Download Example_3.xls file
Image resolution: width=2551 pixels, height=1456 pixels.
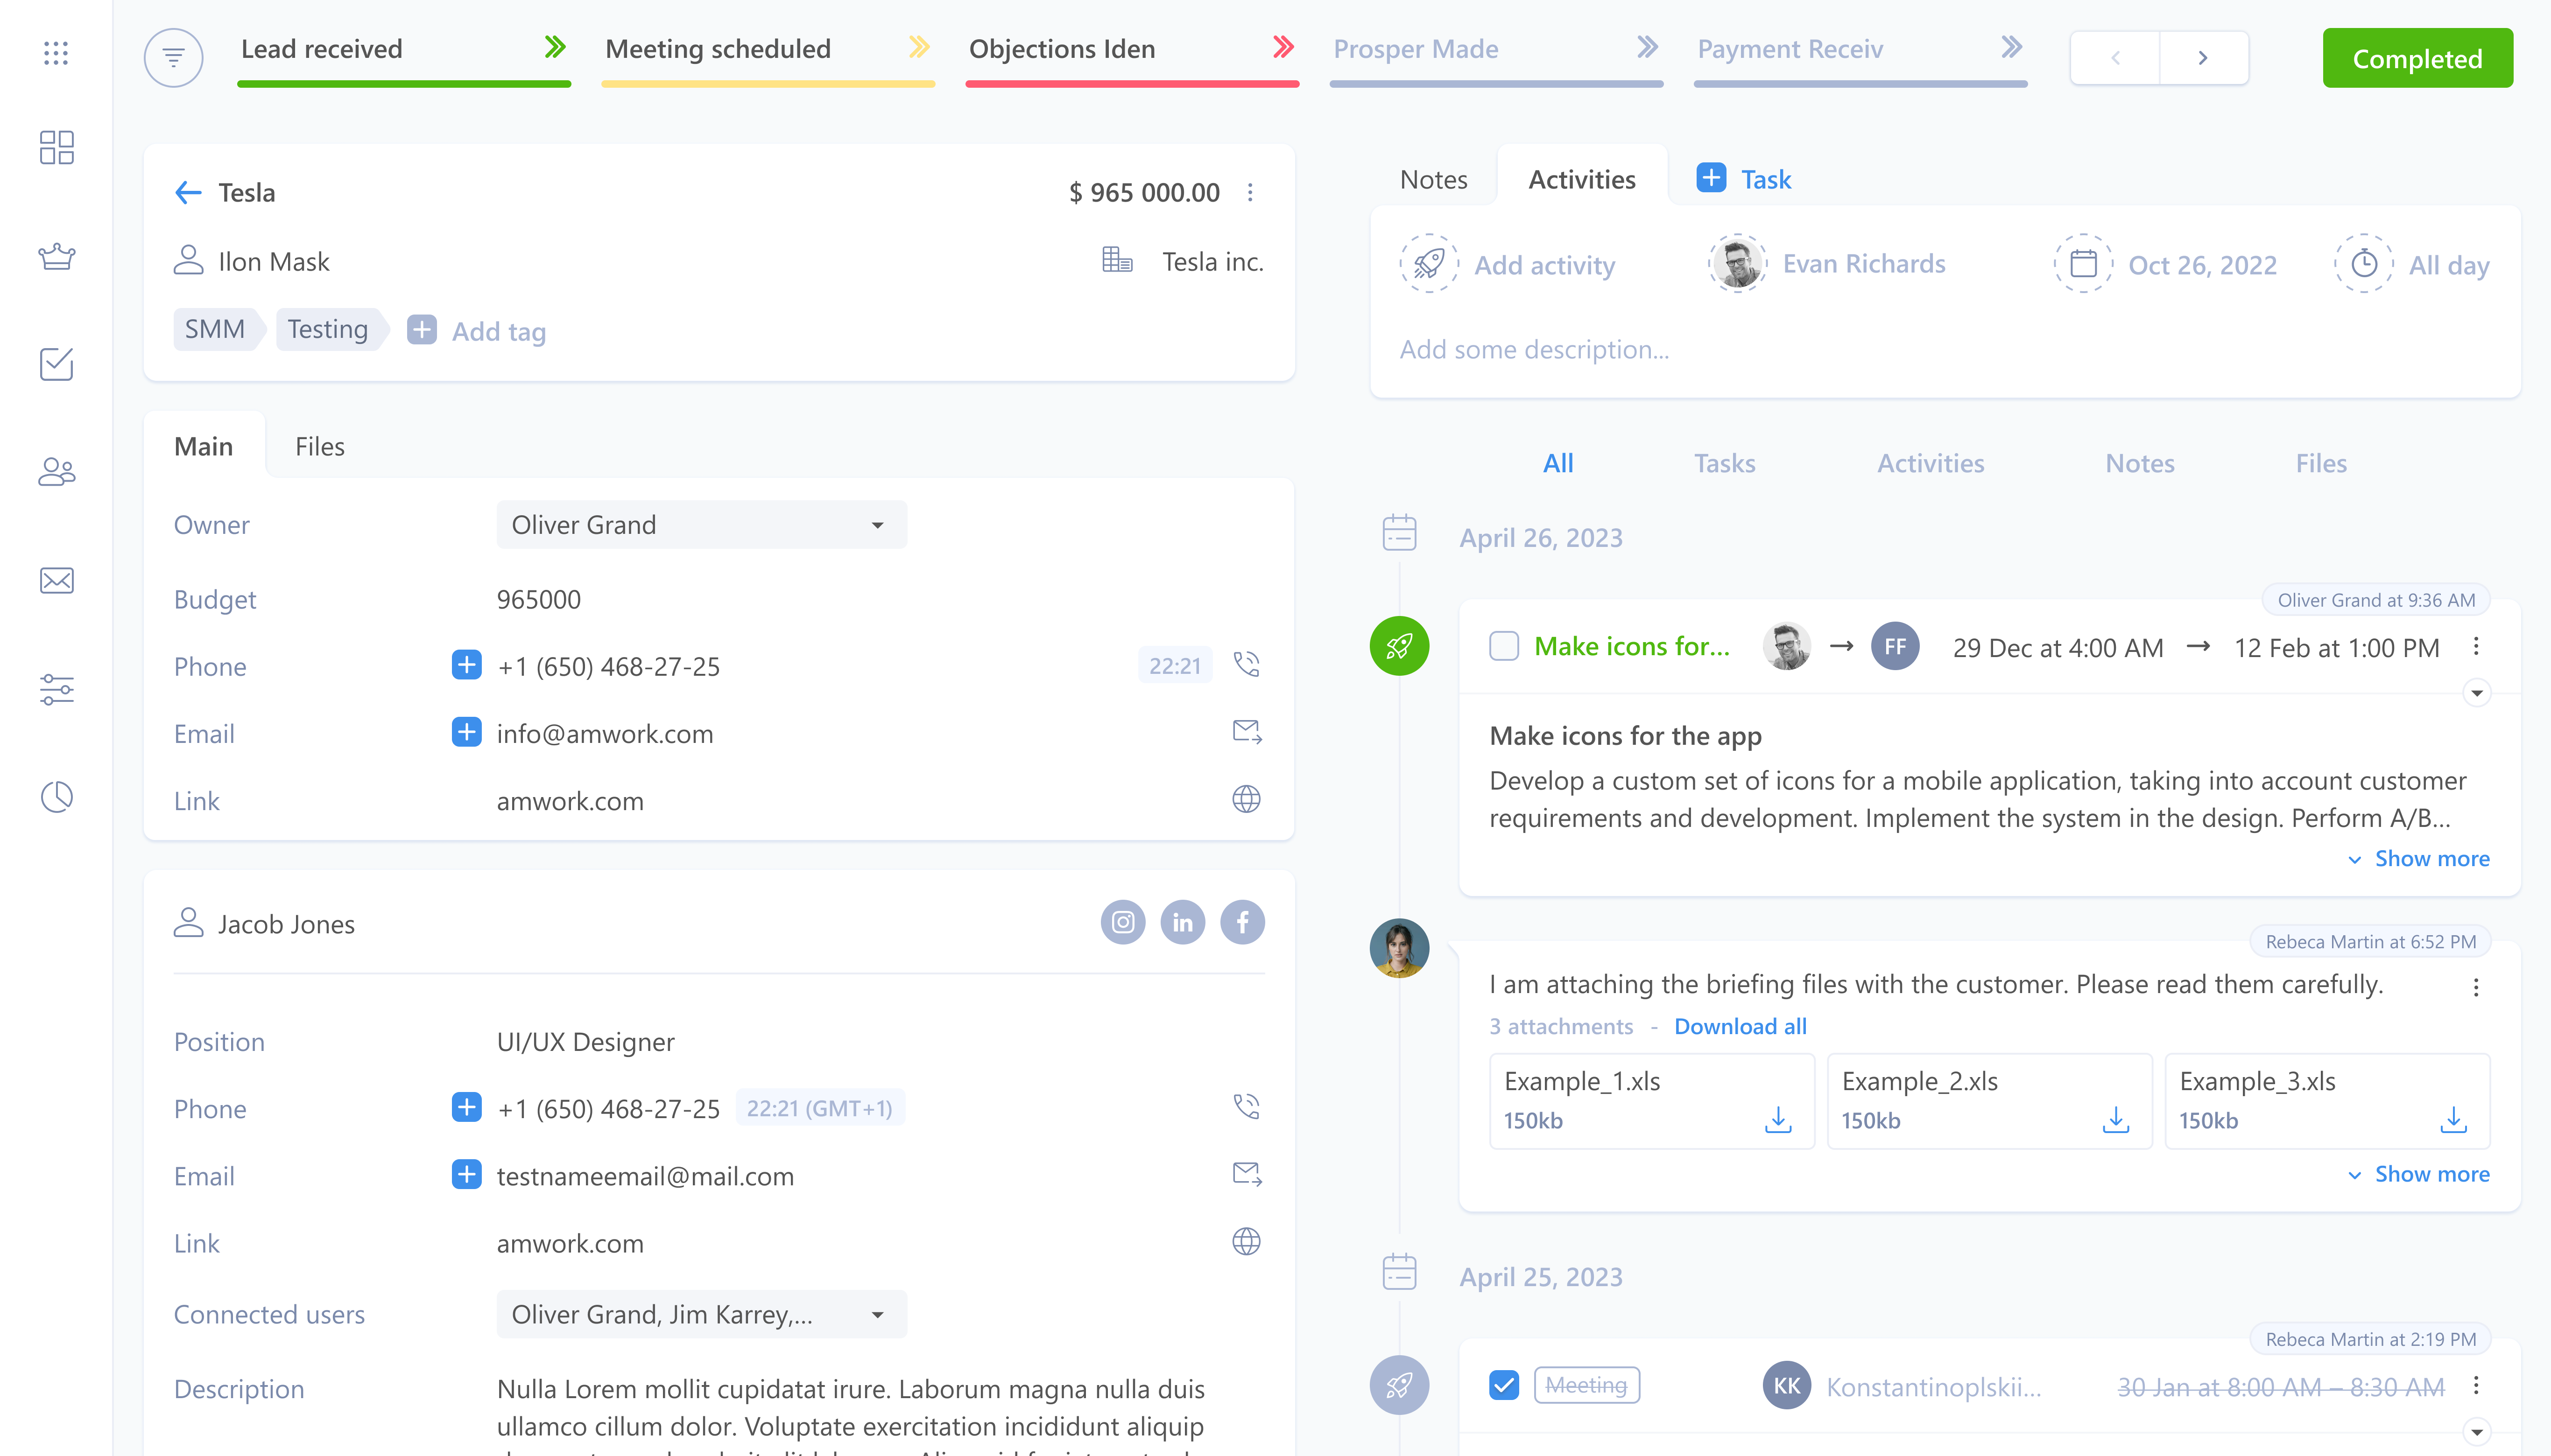(2453, 1119)
